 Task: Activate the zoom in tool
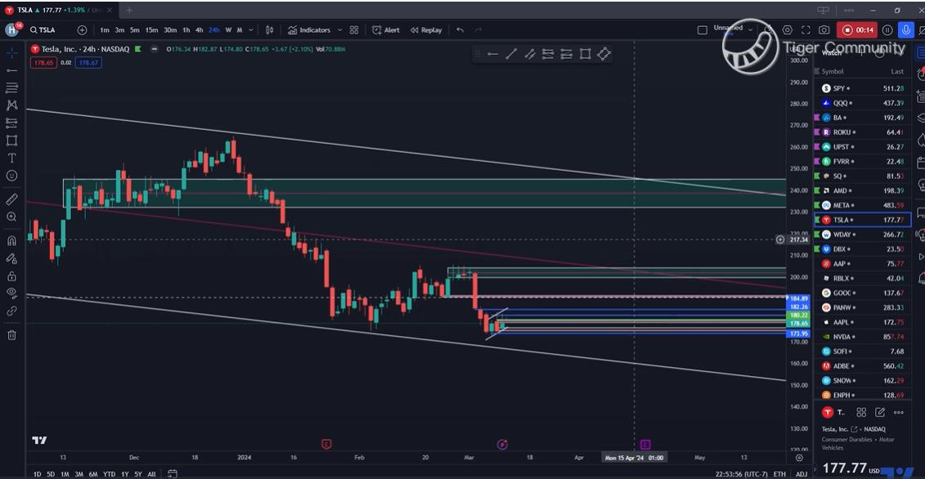(11, 217)
